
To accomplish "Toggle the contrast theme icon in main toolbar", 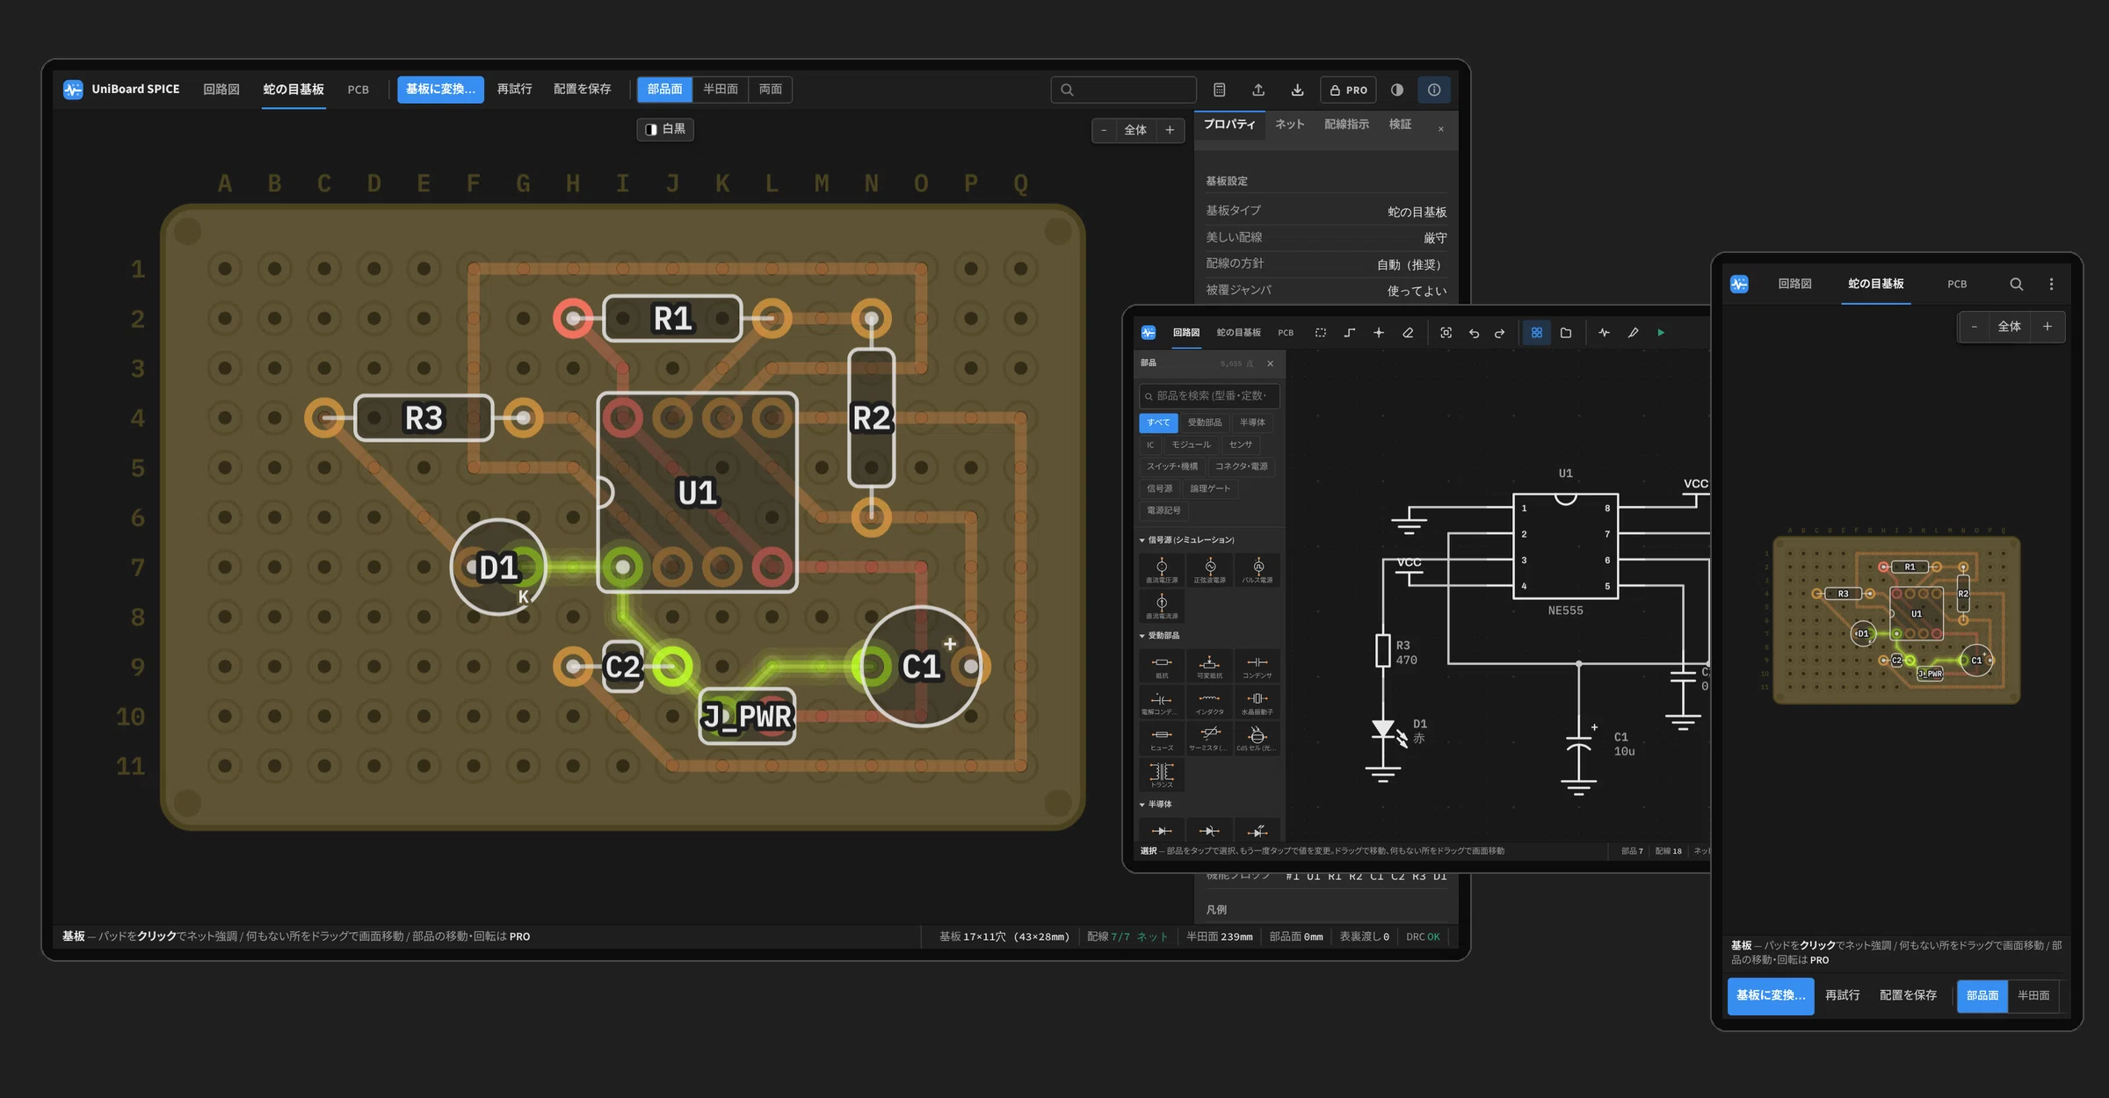I will pos(1397,90).
